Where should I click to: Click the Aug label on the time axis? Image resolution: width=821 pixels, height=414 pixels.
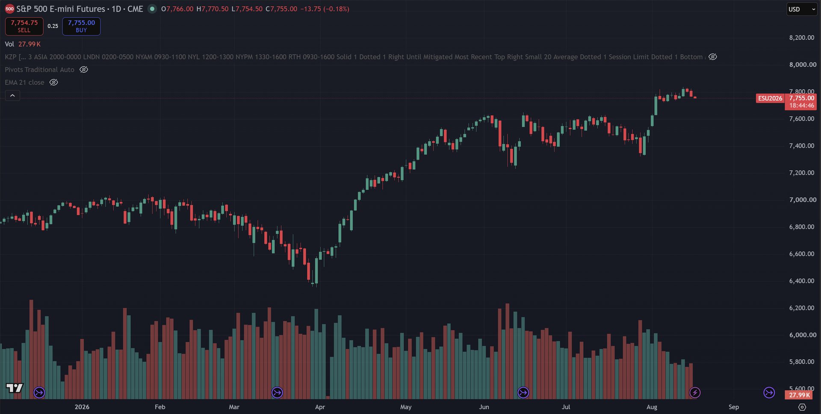click(652, 407)
